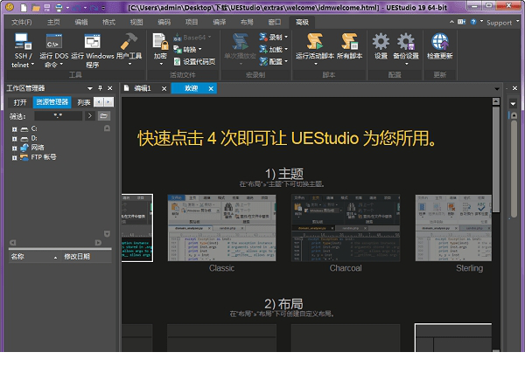Image resolution: width=525 pixels, height=366 pixels.
Task: Switch to the Home (主页) ribbon tab
Action: point(53,23)
